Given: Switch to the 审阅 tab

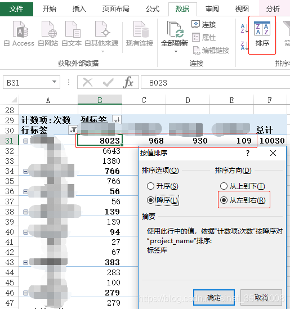Looking at the screenshot, I should tap(212, 9).
